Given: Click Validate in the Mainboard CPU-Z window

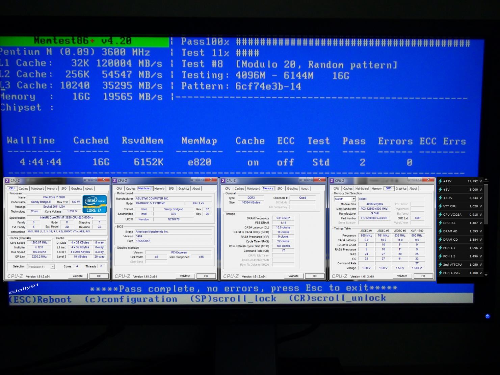Looking at the screenshot, I should (x=185, y=276).
